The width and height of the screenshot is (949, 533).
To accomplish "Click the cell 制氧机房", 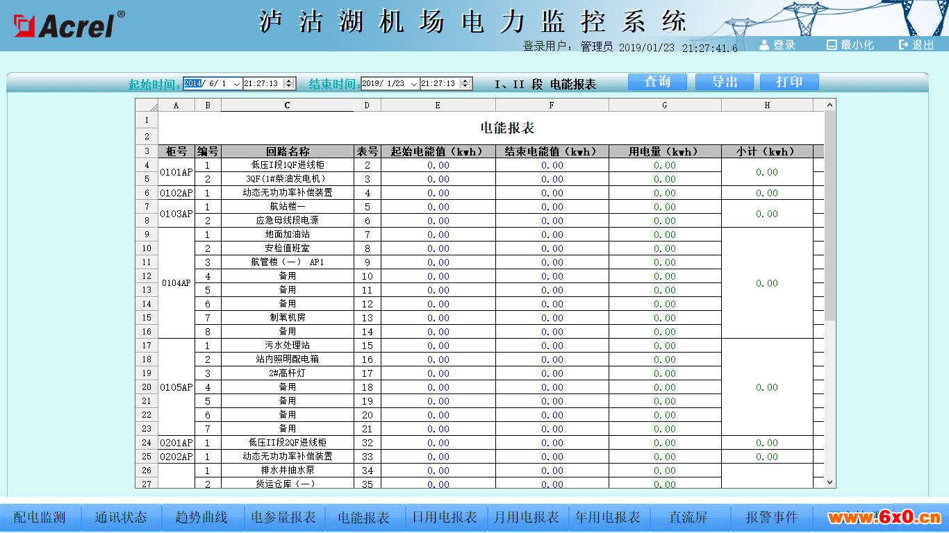I will tap(288, 318).
